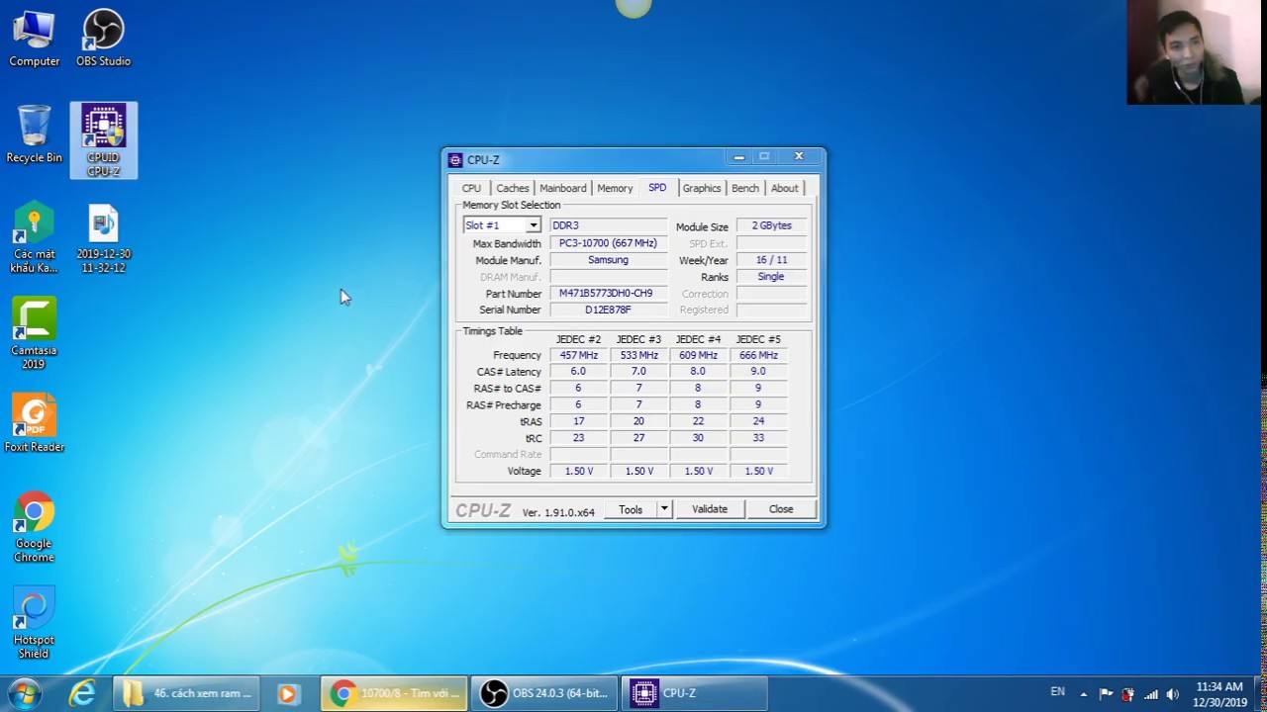Click serial number D12E878F

click(x=608, y=311)
